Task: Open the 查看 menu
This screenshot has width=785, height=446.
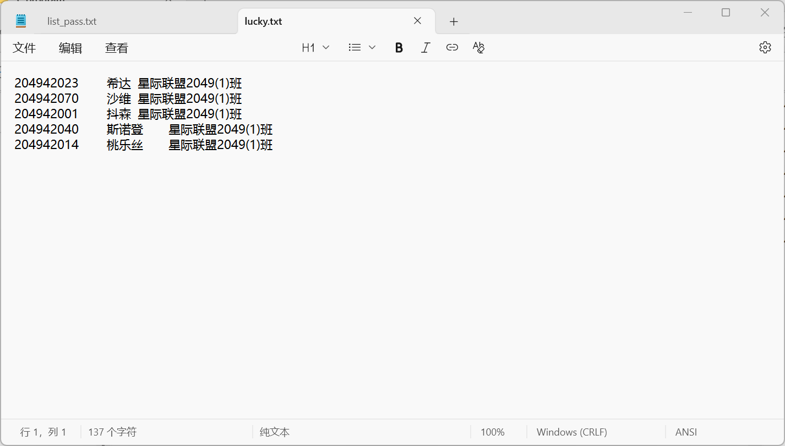Action: tap(116, 48)
